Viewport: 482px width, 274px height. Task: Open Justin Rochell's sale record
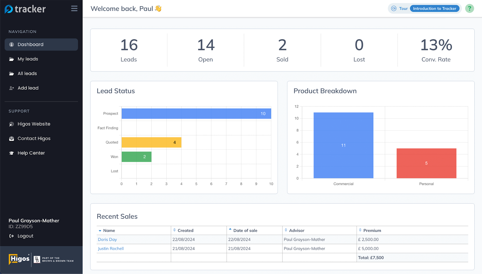(x=111, y=248)
